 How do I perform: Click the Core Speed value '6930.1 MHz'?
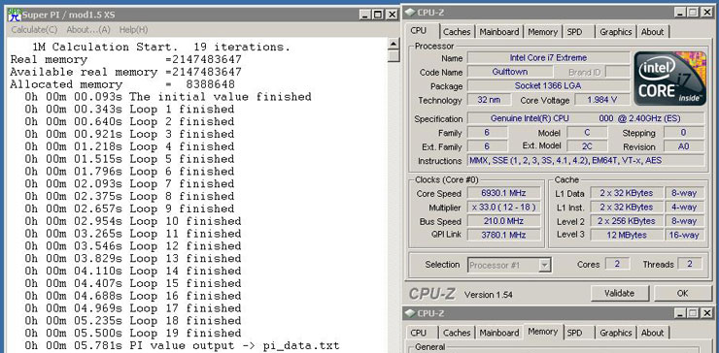[503, 193]
